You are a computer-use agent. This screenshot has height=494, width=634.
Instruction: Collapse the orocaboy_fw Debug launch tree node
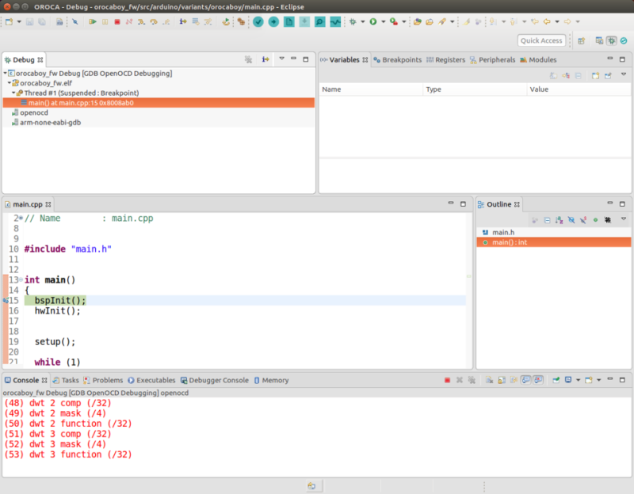pyautogui.click(x=6, y=74)
